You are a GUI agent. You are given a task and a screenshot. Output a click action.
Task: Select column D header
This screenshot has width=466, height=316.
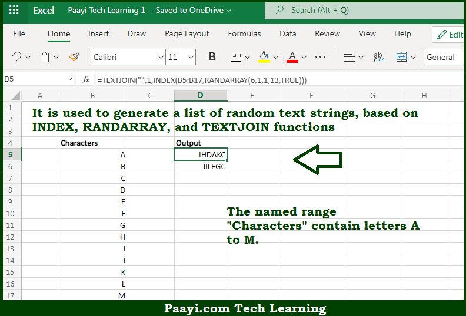click(200, 96)
